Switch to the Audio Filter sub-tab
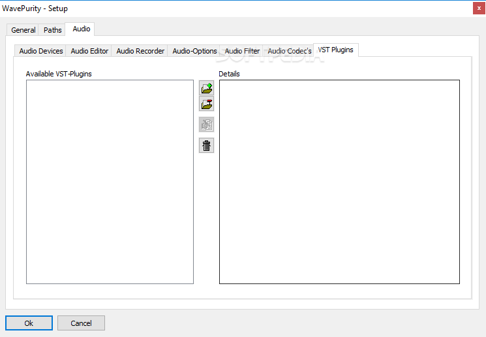This screenshot has width=486, height=337. coord(242,51)
